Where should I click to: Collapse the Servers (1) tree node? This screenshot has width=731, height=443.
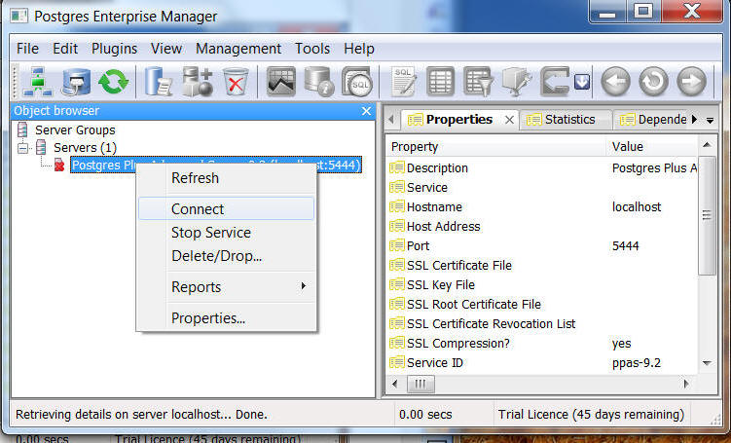click(x=22, y=148)
